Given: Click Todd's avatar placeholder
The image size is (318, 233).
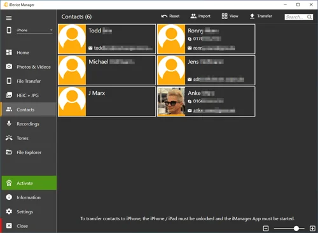Looking at the screenshot, I should (72, 39).
